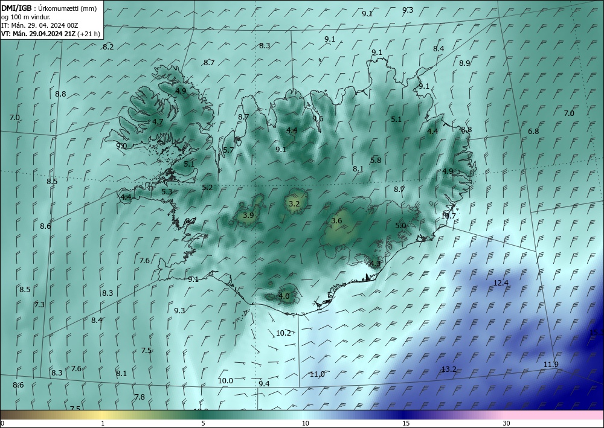
Task: Click the 9.0 value near the Westfjords
Action: coord(121,146)
